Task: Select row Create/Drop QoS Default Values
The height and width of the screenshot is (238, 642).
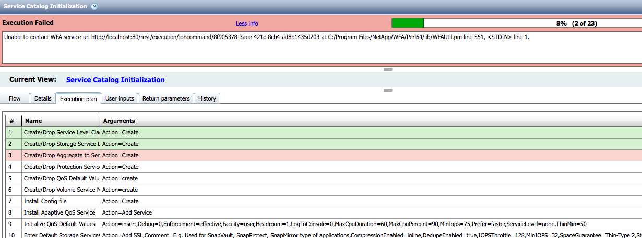Action: tap(324, 178)
